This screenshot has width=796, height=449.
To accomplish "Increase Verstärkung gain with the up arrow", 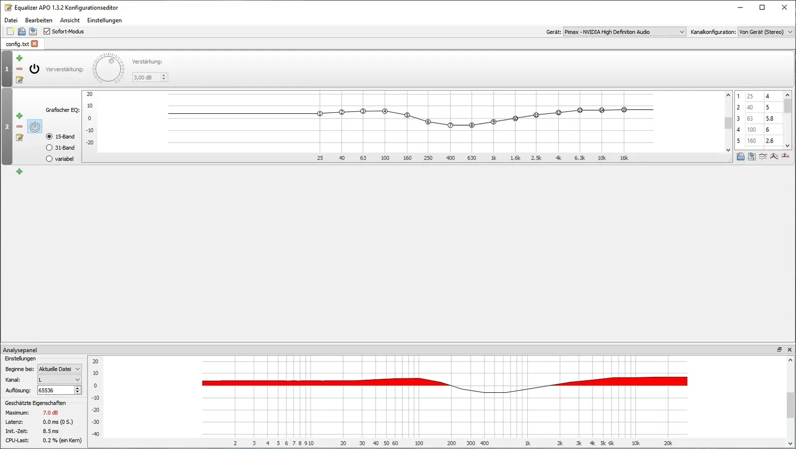I will click(164, 75).
